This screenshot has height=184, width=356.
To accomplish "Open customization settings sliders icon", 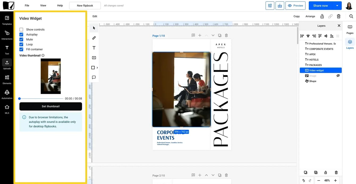I will 270,6.
